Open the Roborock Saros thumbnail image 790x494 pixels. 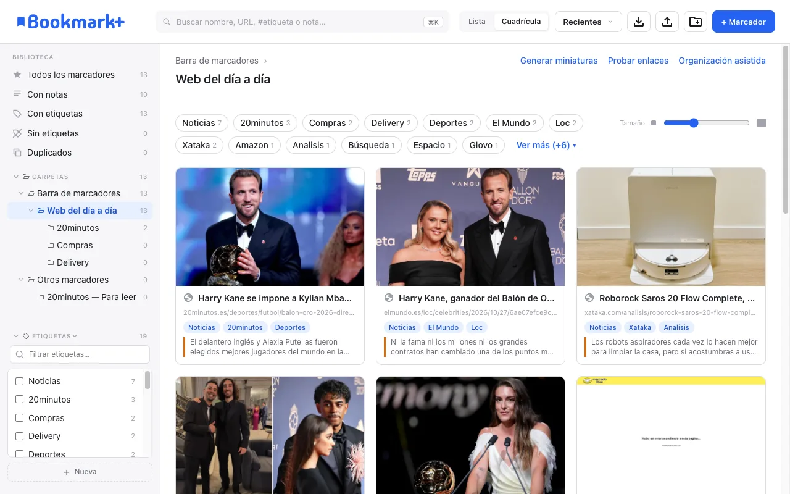point(671,227)
